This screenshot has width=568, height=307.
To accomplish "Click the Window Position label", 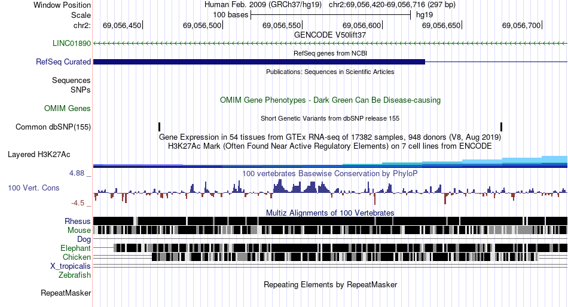I will pos(62,5).
